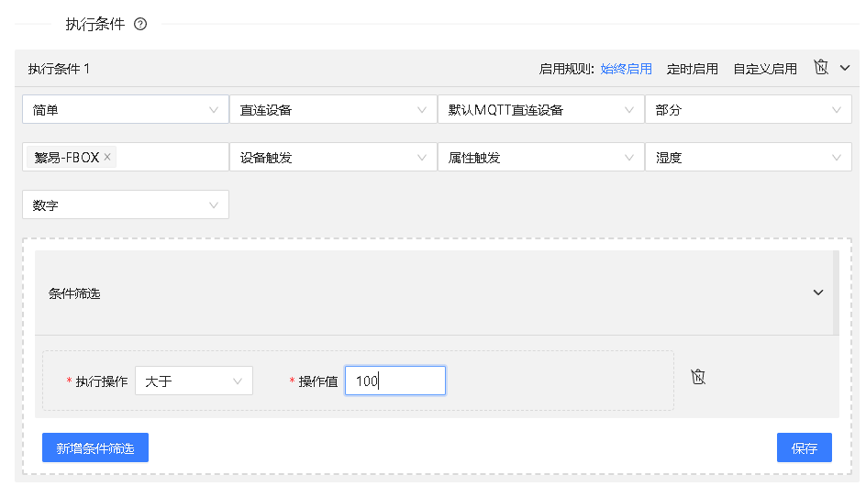
Task: Open the 属性触发 dropdown
Action: coord(540,158)
